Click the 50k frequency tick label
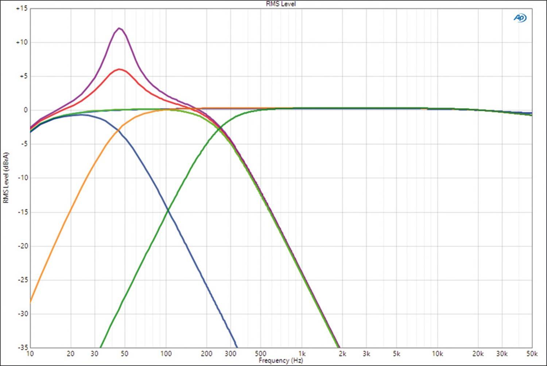This screenshot has width=547, height=366. (532, 354)
